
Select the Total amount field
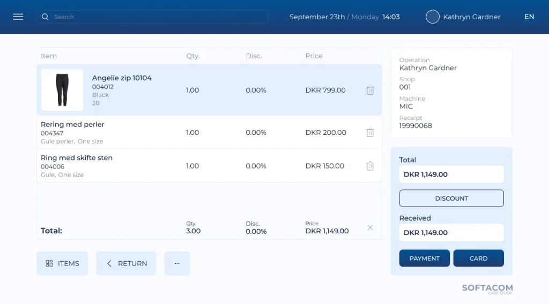coord(451,174)
